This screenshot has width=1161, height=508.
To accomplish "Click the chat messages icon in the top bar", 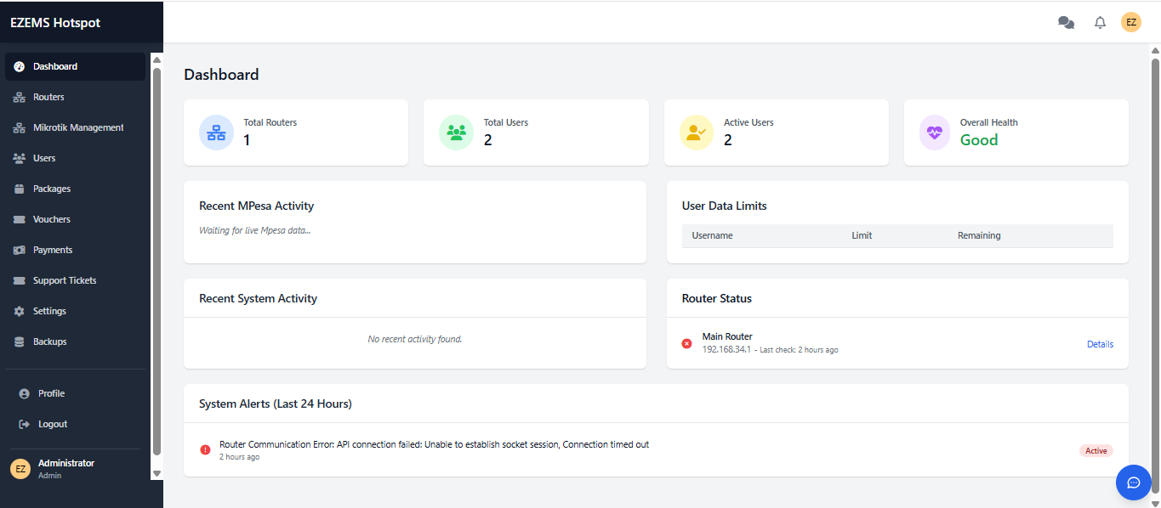I will [x=1066, y=22].
